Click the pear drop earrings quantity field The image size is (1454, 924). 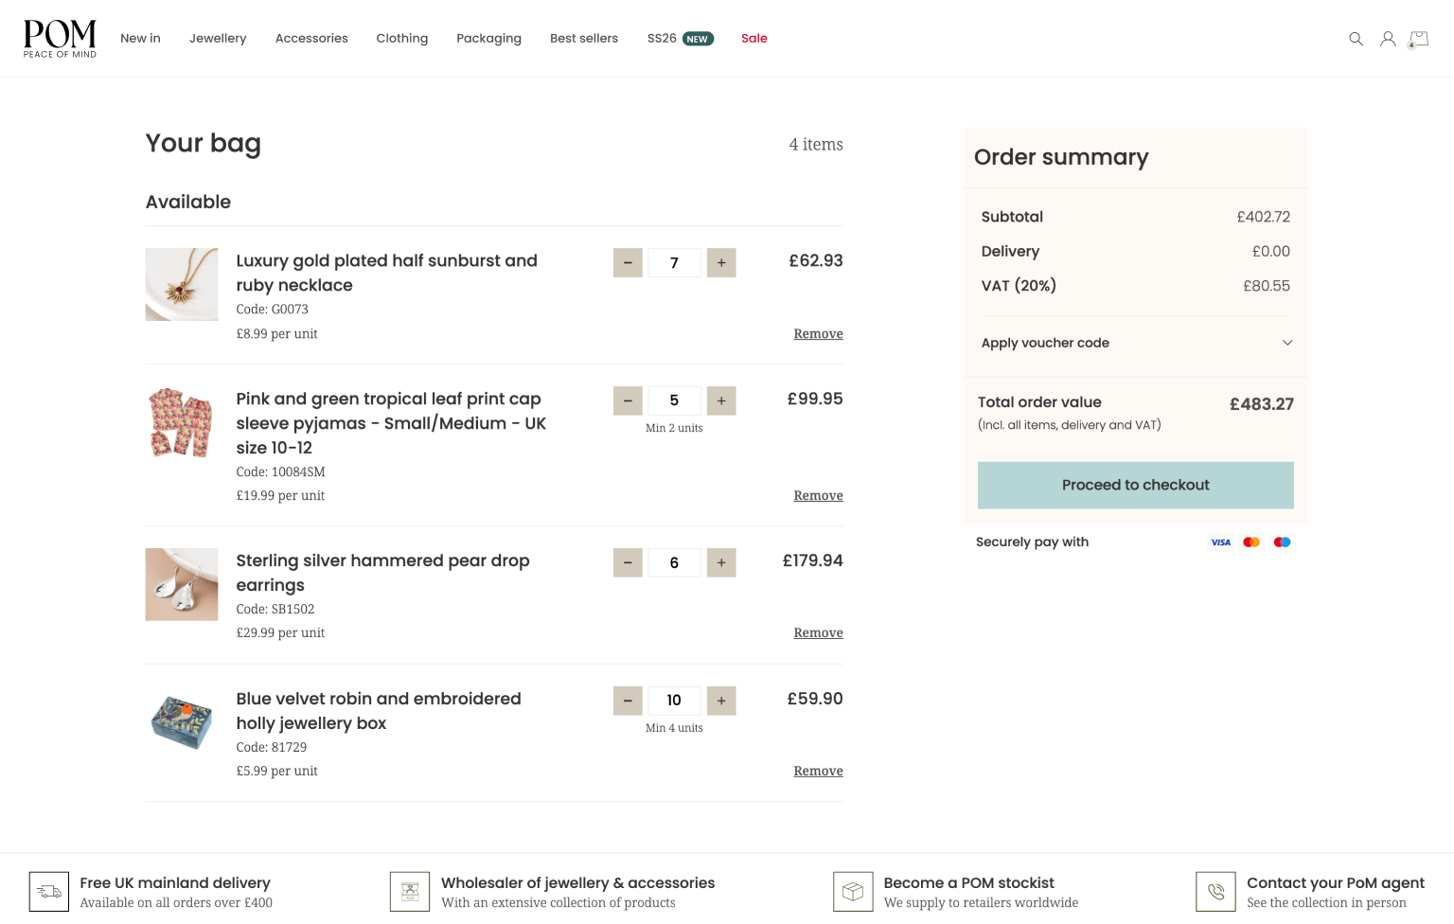(x=674, y=563)
